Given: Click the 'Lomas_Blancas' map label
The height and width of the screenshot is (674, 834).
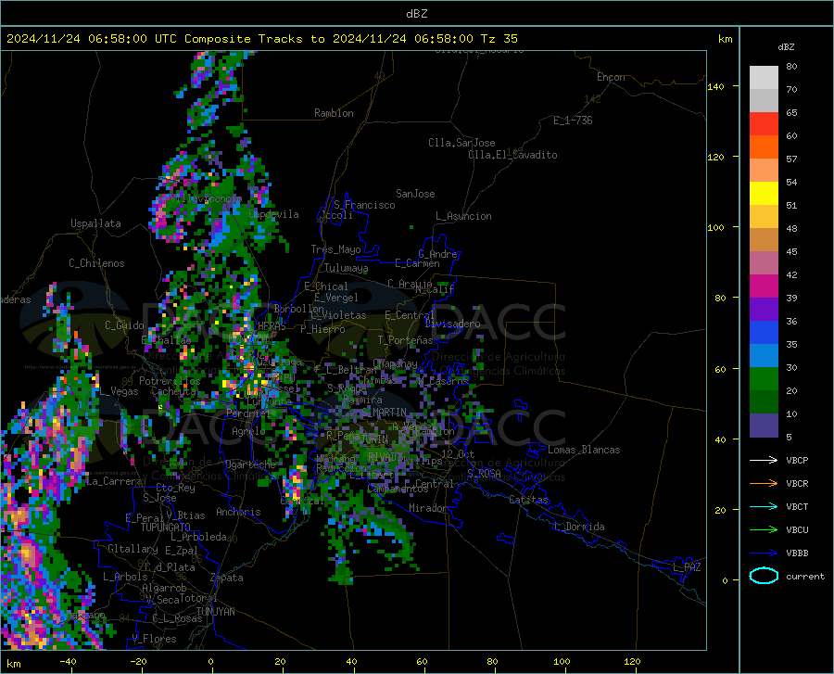Looking at the screenshot, I should [x=584, y=450].
